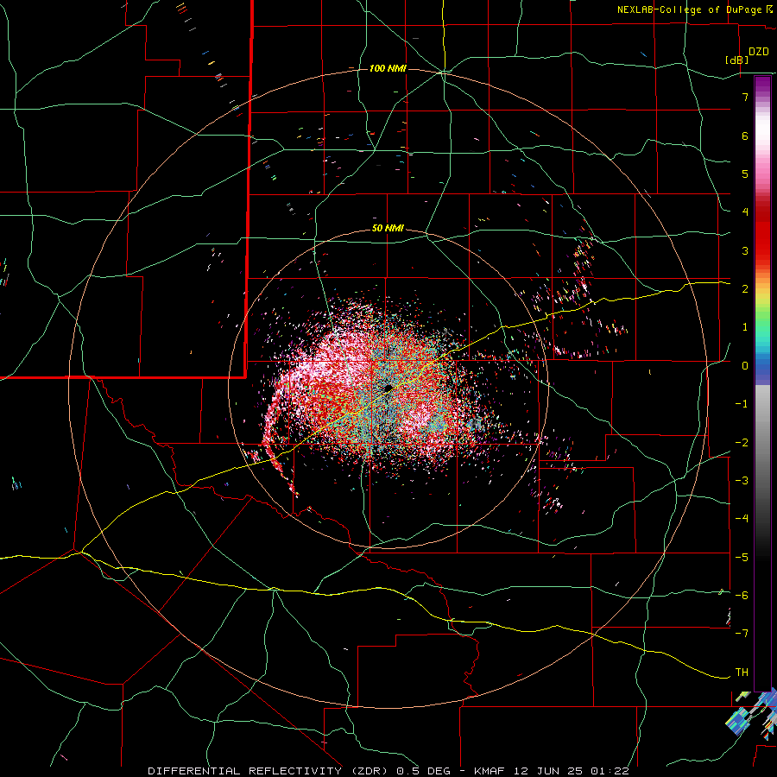Click the -5 value on color scale
777x777 pixels.
pyautogui.click(x=742, y=557)
